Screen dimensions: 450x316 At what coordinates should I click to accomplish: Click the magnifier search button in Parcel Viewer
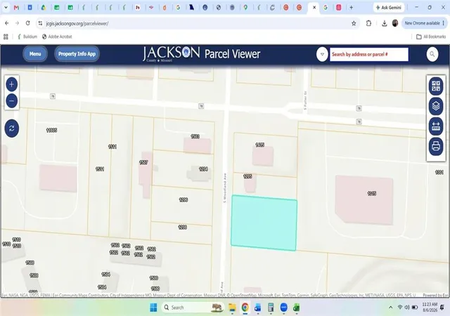click(x=432, y=54)
